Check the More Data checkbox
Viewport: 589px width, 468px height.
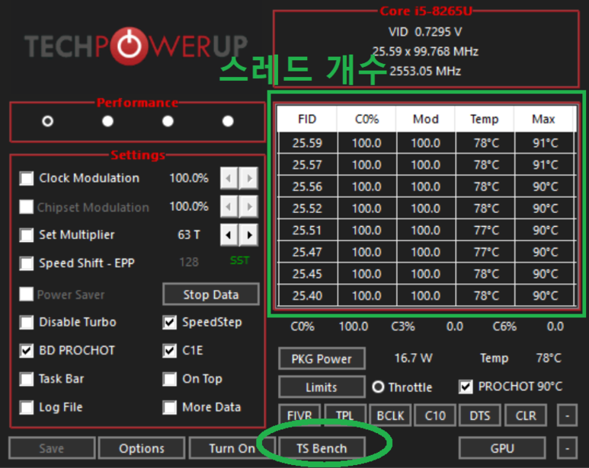point(170,407)
